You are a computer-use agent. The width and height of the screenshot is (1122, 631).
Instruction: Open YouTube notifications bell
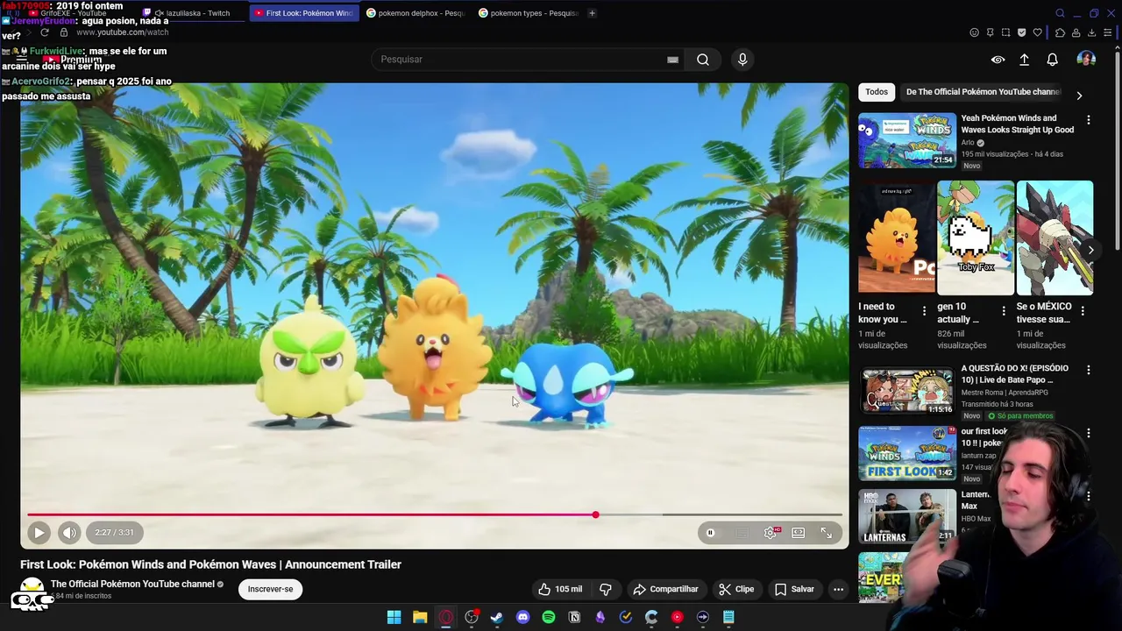(x=1052, y=60)
